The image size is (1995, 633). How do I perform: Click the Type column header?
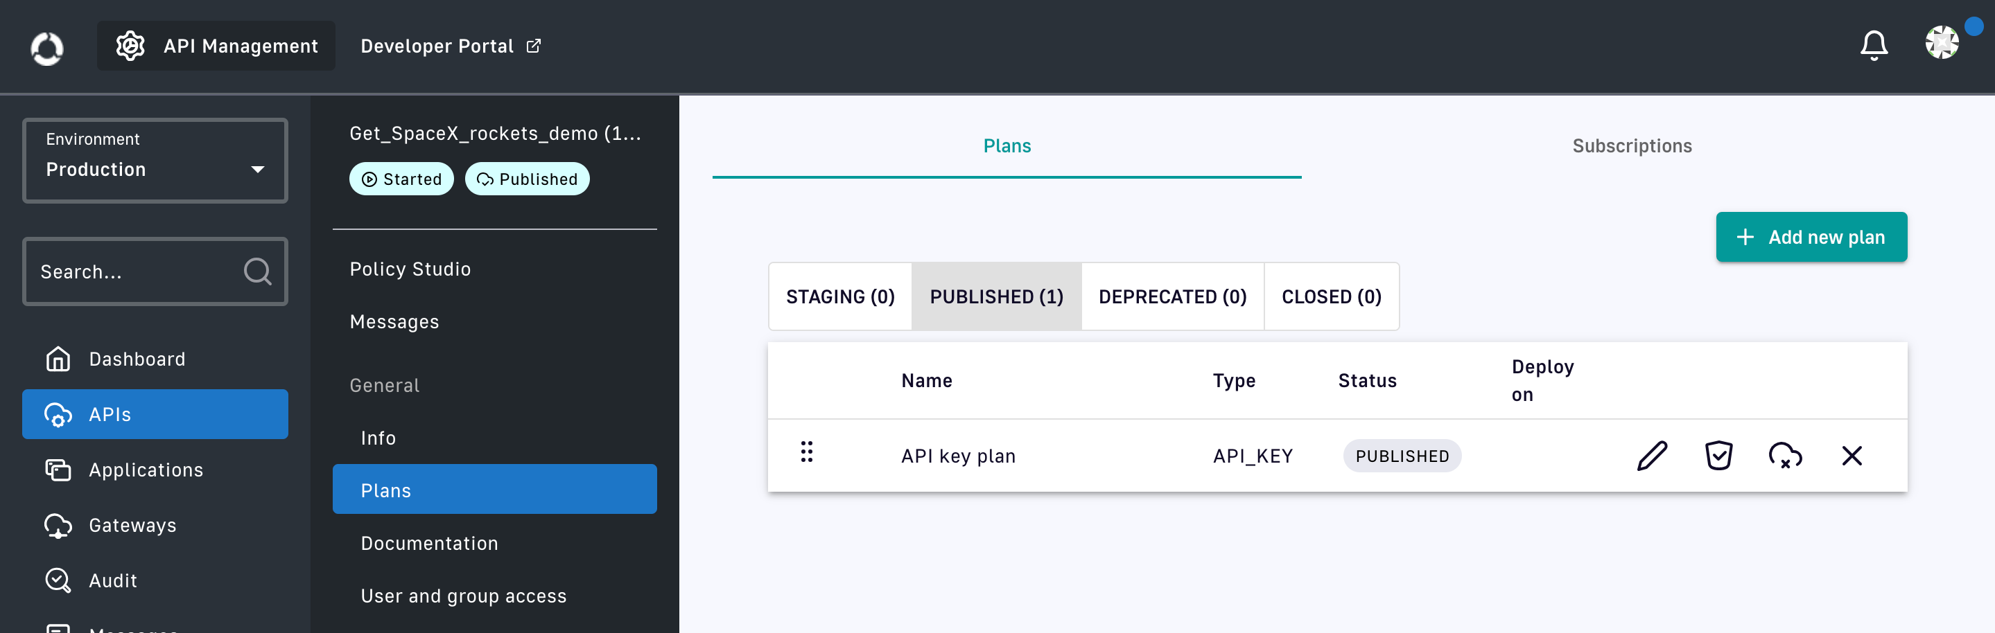[x=1234, y=381]
